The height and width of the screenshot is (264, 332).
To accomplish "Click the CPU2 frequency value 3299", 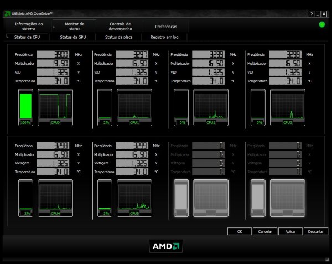I will click(208, 54).
